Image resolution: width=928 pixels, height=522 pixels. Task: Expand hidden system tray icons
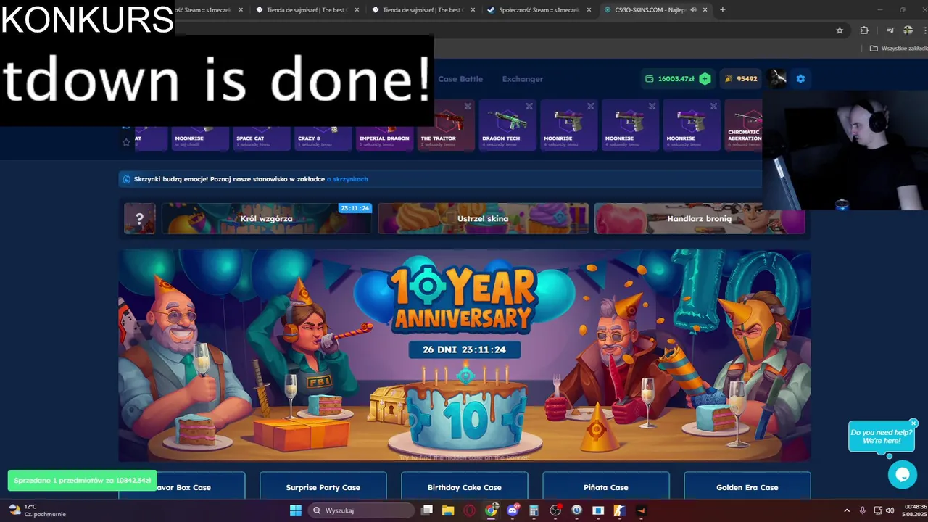[x=846, y=510]
